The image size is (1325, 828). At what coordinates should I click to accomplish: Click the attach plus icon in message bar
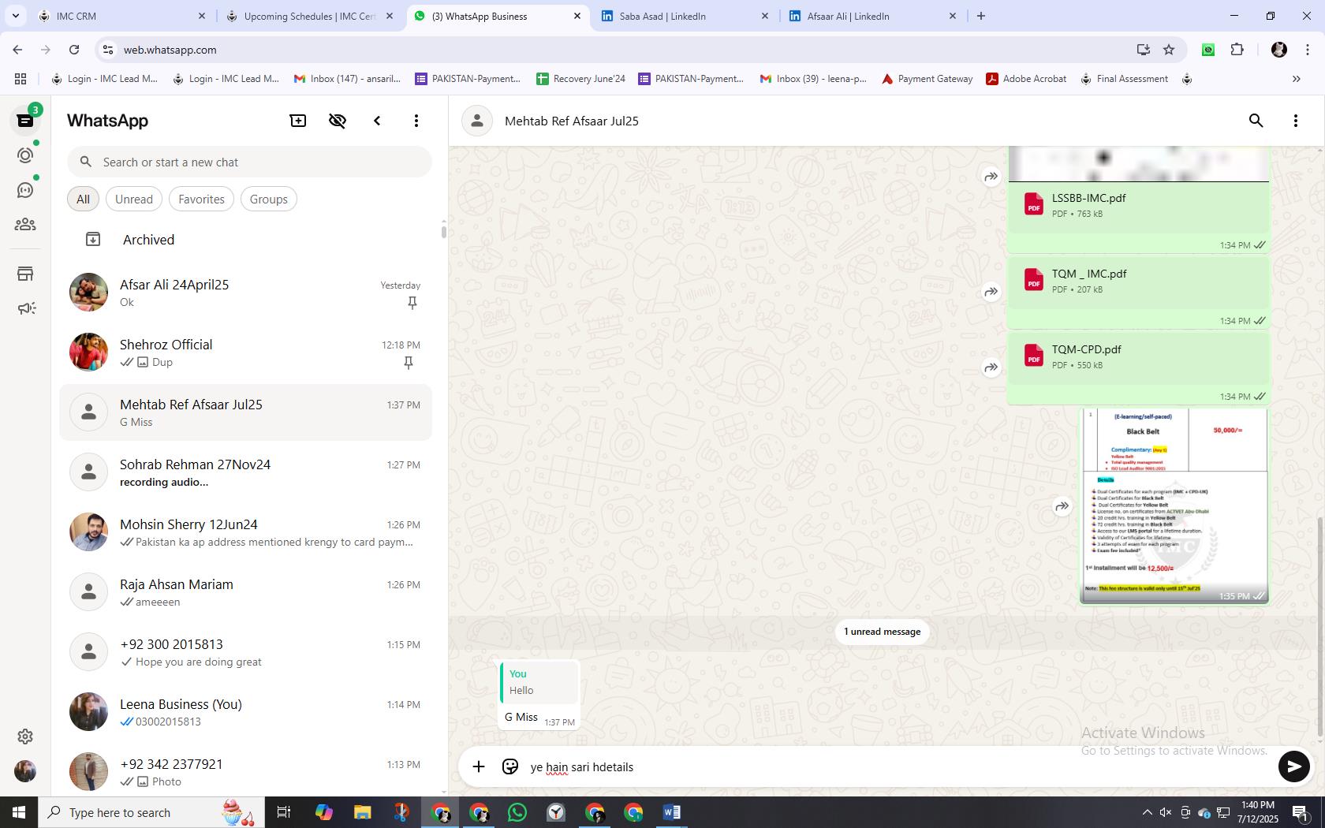coord(479,766)
